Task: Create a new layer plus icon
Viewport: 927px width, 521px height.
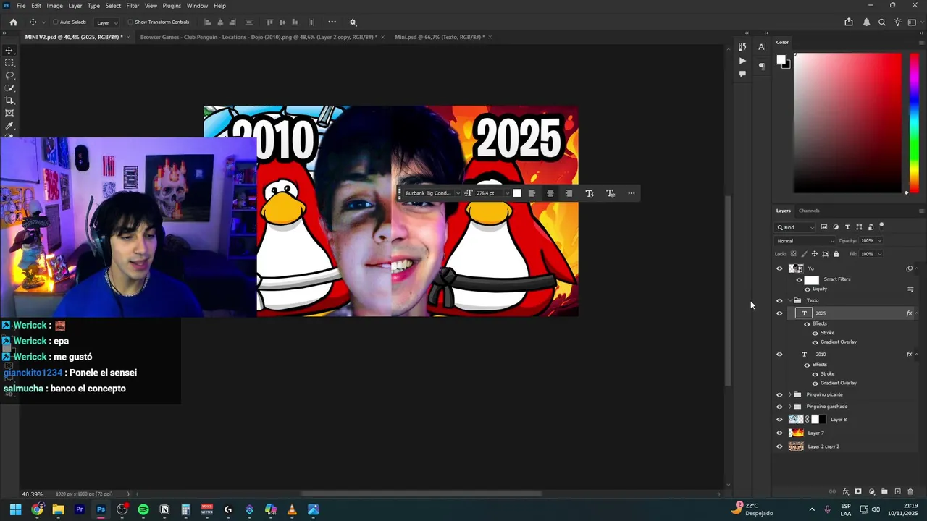Action: pos(897,492)
